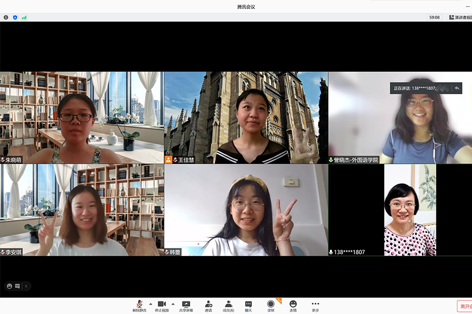Click the 腾讯会议 window title
Image resolution: width=472 pixels, height=314 pixels.
point(246,7)
